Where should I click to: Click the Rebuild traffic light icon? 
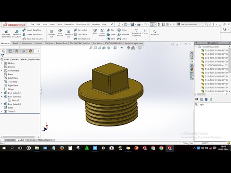point(159,25)
